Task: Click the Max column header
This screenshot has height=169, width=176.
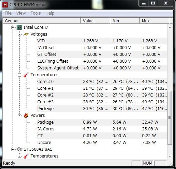Action: [x=154, y=21]
